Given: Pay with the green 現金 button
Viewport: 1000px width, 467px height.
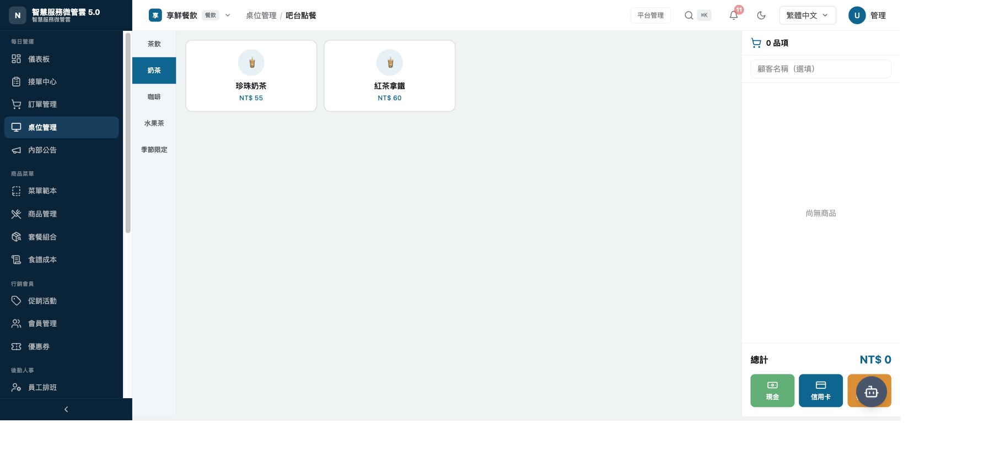Looking at the screenshot, I should coord(772,390).
